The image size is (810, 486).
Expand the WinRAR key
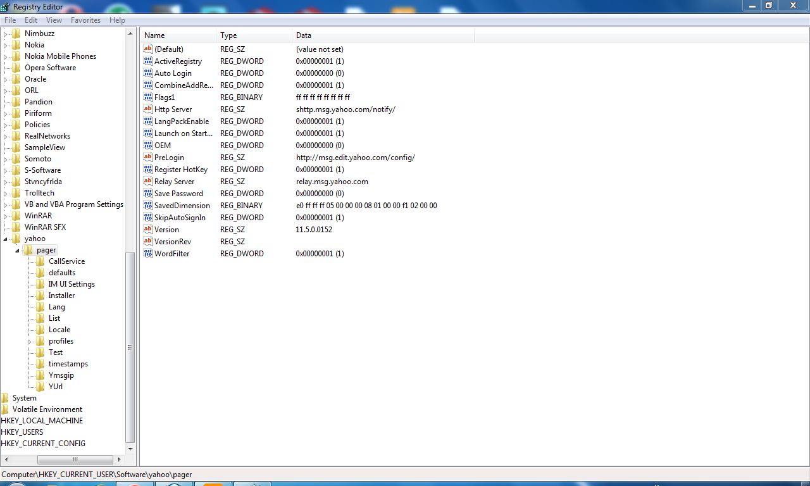tap(6, 216)
